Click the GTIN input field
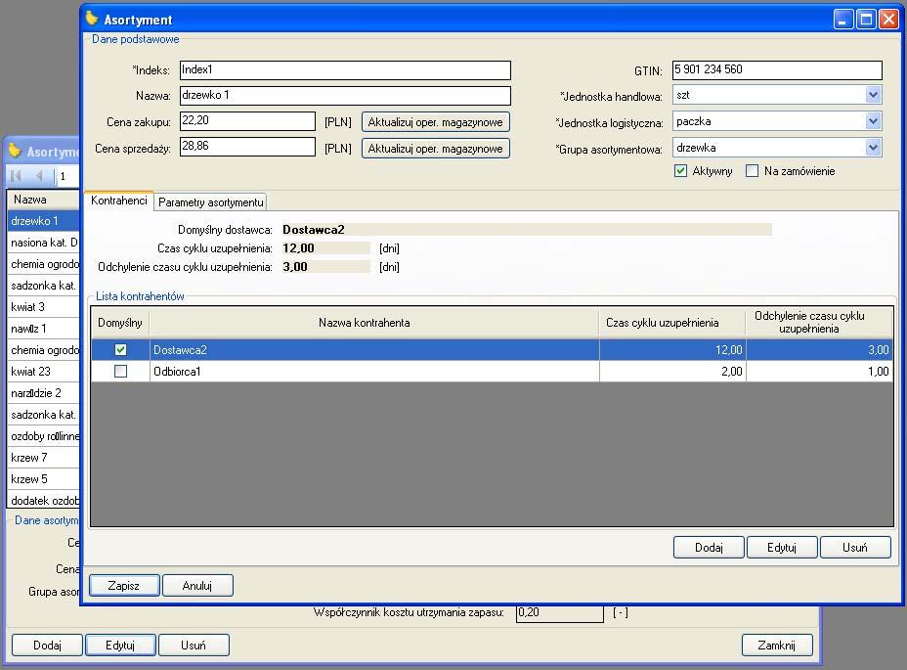This screenshot has width=907, height=670. tap(777, 70)
